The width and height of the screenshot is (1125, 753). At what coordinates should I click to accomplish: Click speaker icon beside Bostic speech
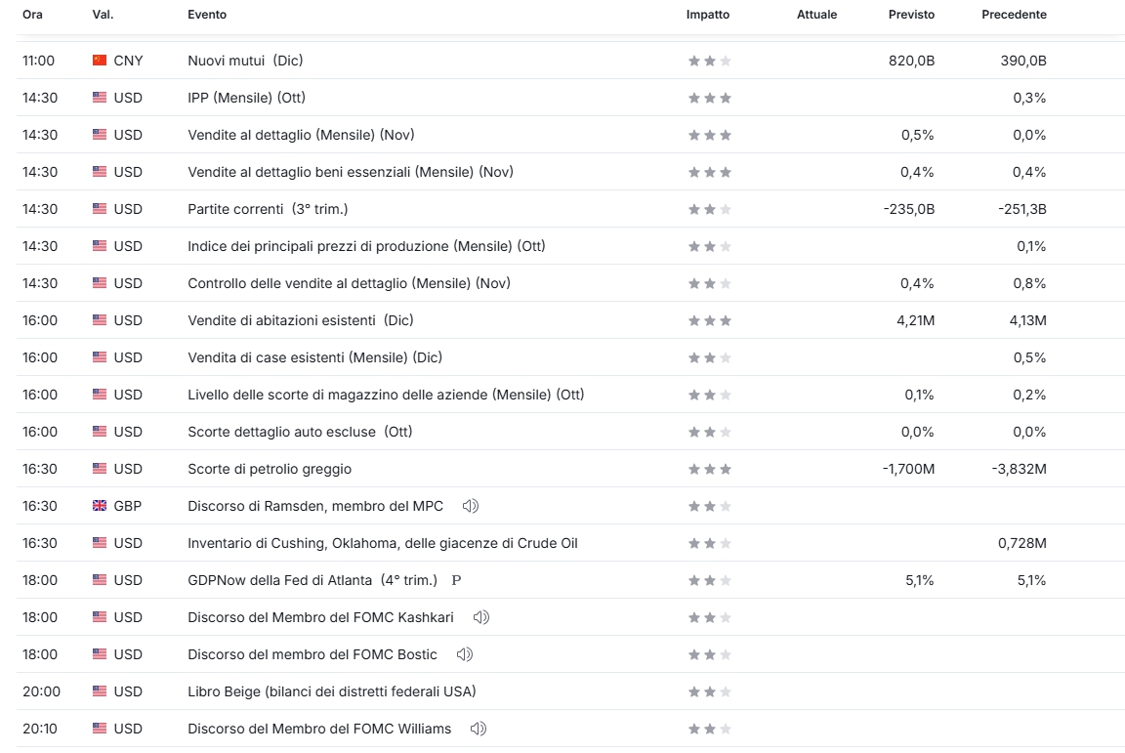(465, 654)
